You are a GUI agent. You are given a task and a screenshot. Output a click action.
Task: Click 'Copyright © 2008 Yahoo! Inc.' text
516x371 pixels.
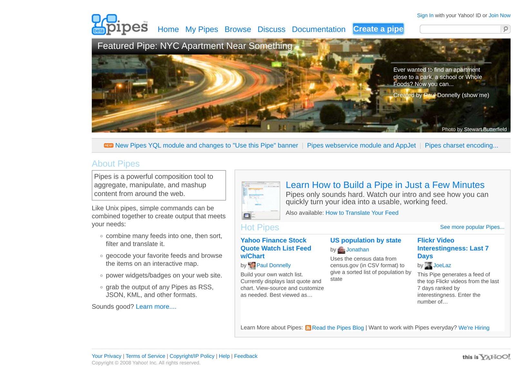(x=146, y=363)
